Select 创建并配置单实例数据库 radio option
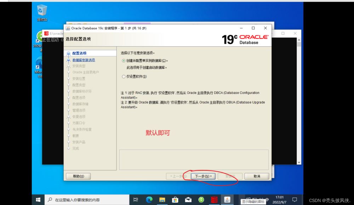Viewport: 354px width, 205px height. pos(124,61)
